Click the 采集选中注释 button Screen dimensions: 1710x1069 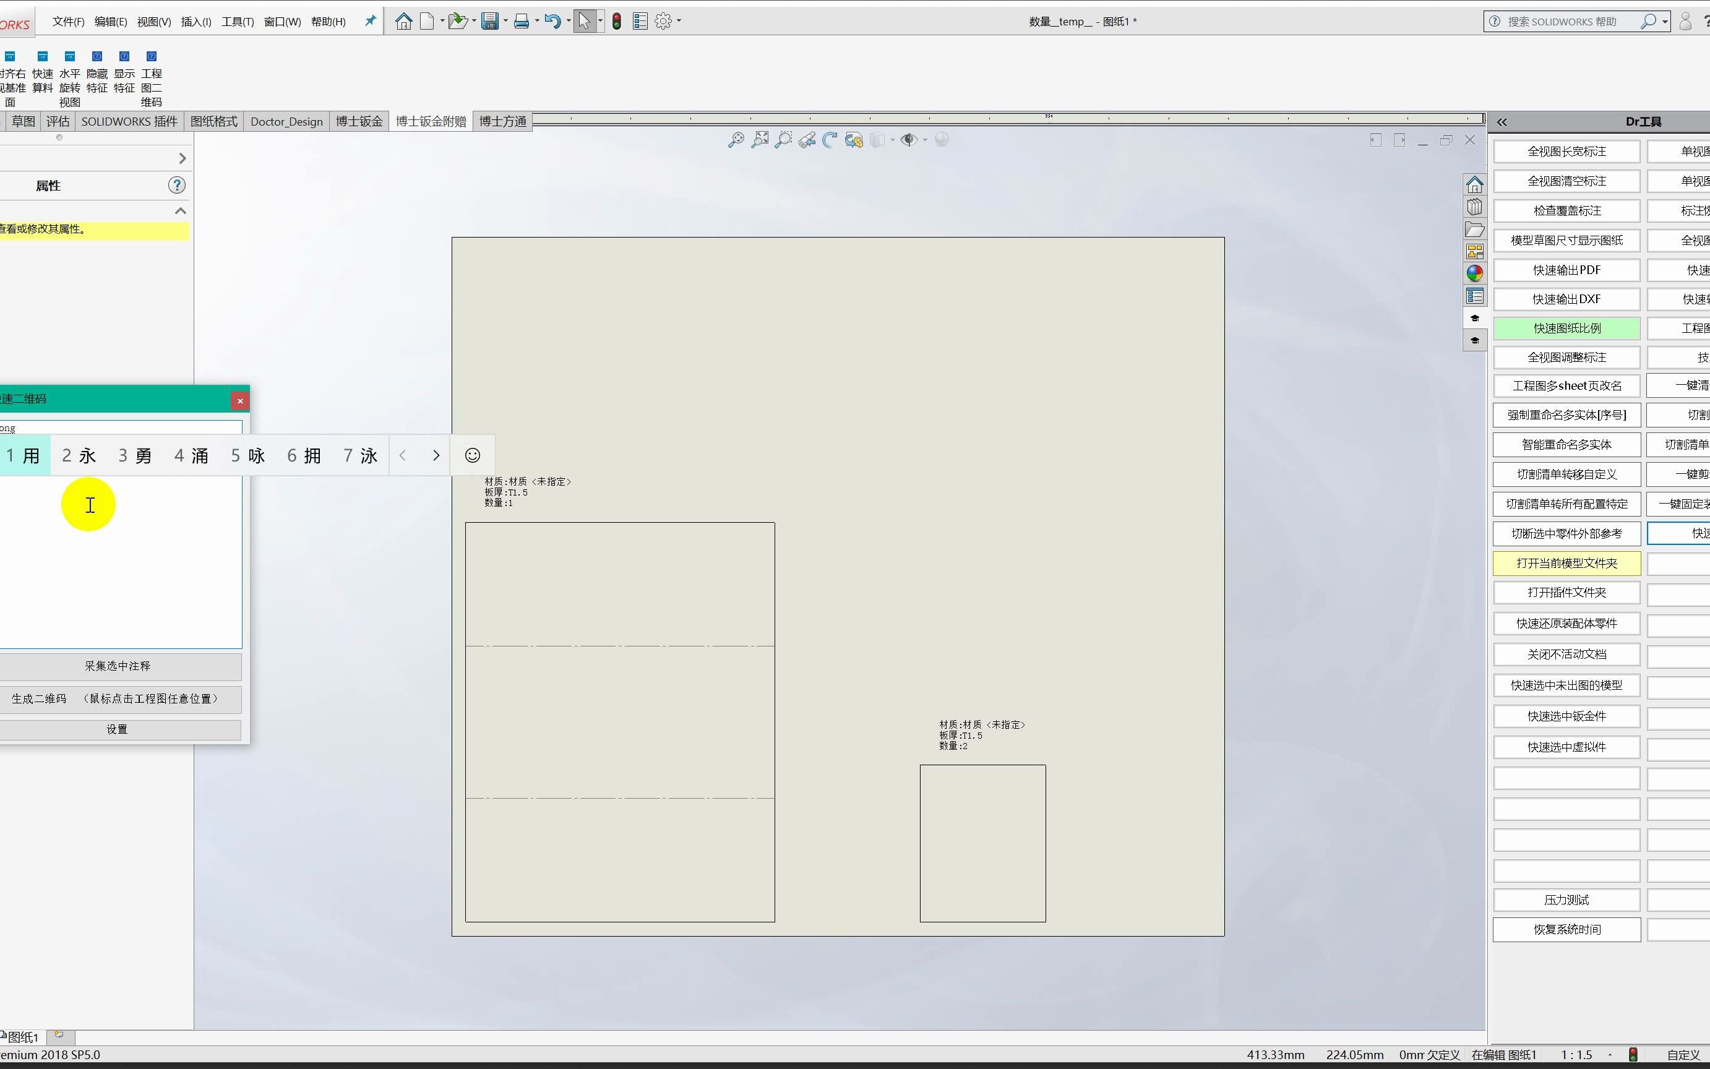coord(118,666)
